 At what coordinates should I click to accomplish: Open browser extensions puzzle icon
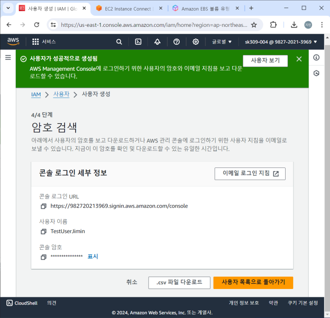pyautogui.click(x=273, y=25)
